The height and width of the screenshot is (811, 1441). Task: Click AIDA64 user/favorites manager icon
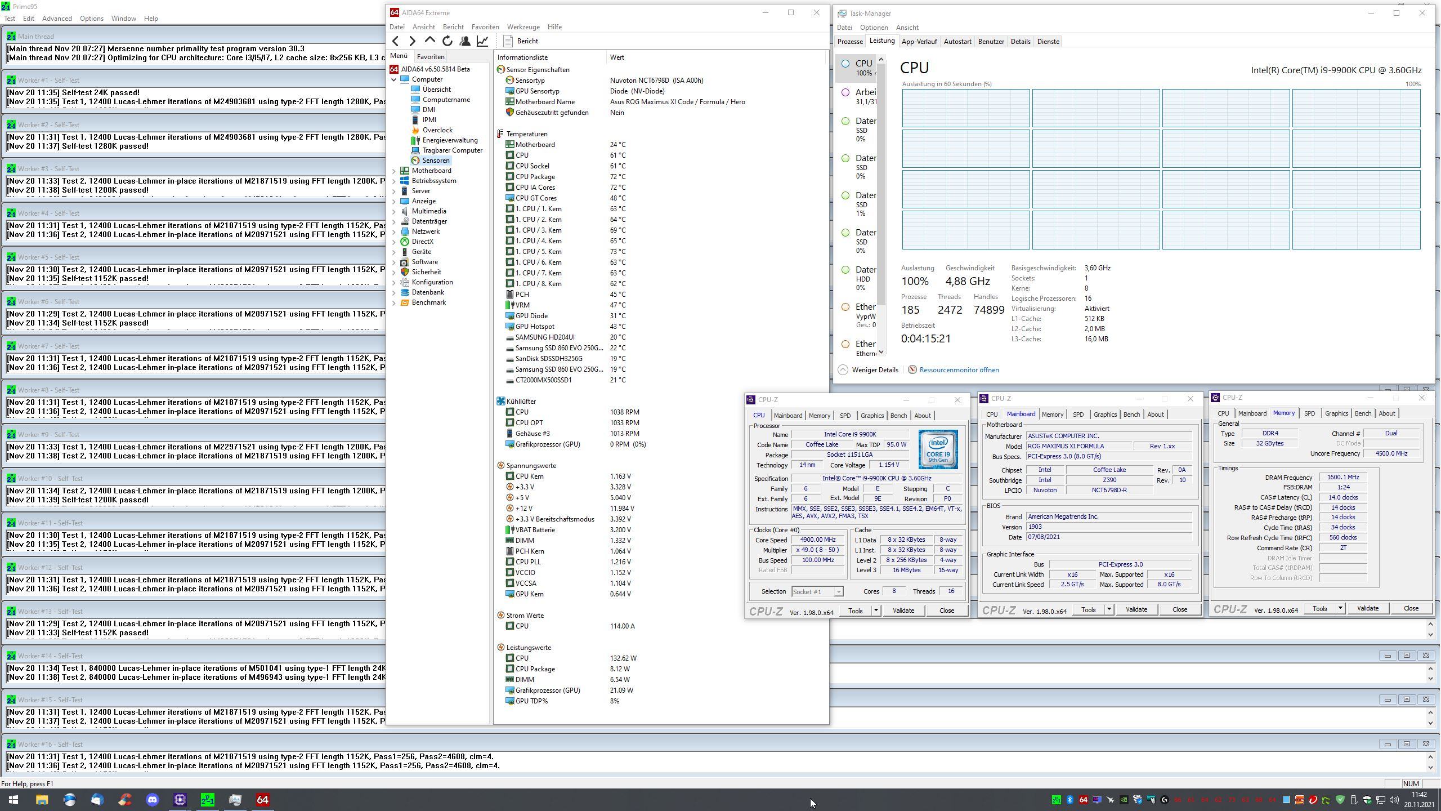click(465, 41)
